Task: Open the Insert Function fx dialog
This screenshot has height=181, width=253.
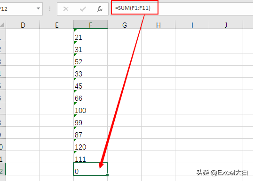Action: tap(100, 9)
